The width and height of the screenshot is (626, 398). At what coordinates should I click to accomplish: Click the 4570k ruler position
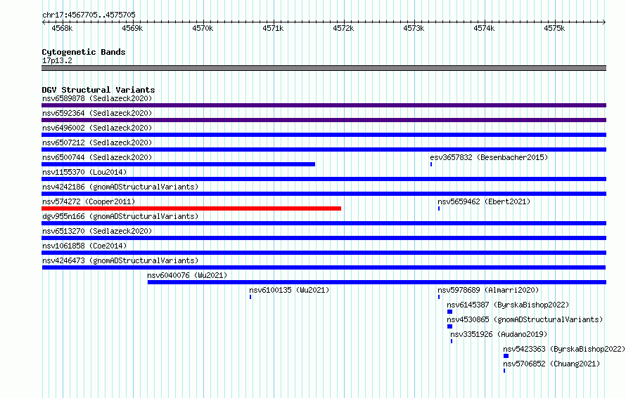click(x=203, y=28)
